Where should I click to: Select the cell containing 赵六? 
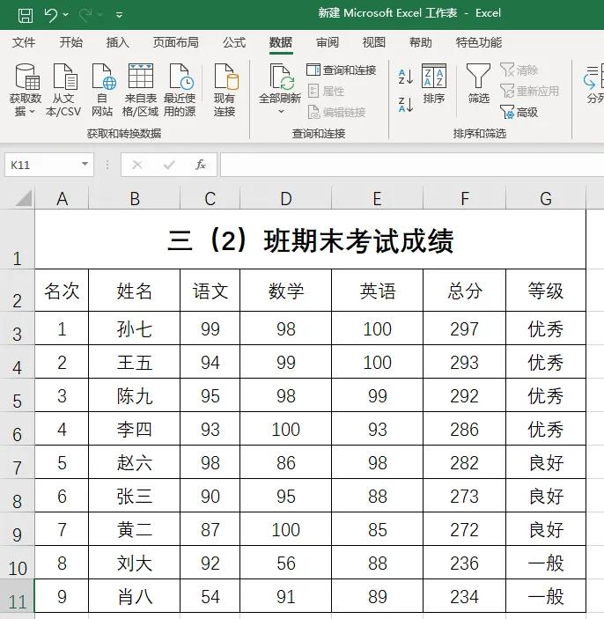135,462
